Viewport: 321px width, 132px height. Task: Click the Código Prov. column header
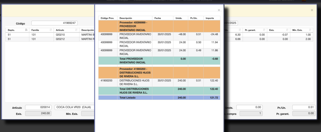(x=108, y=18)
